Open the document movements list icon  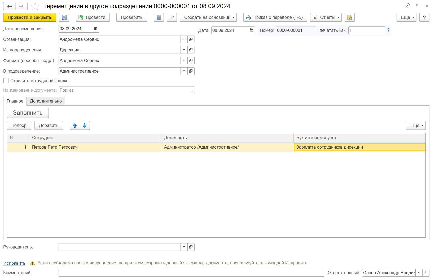[159, 17]
